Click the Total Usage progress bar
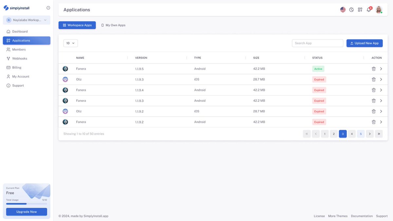393x221 pixels. [x=27, y=204]
